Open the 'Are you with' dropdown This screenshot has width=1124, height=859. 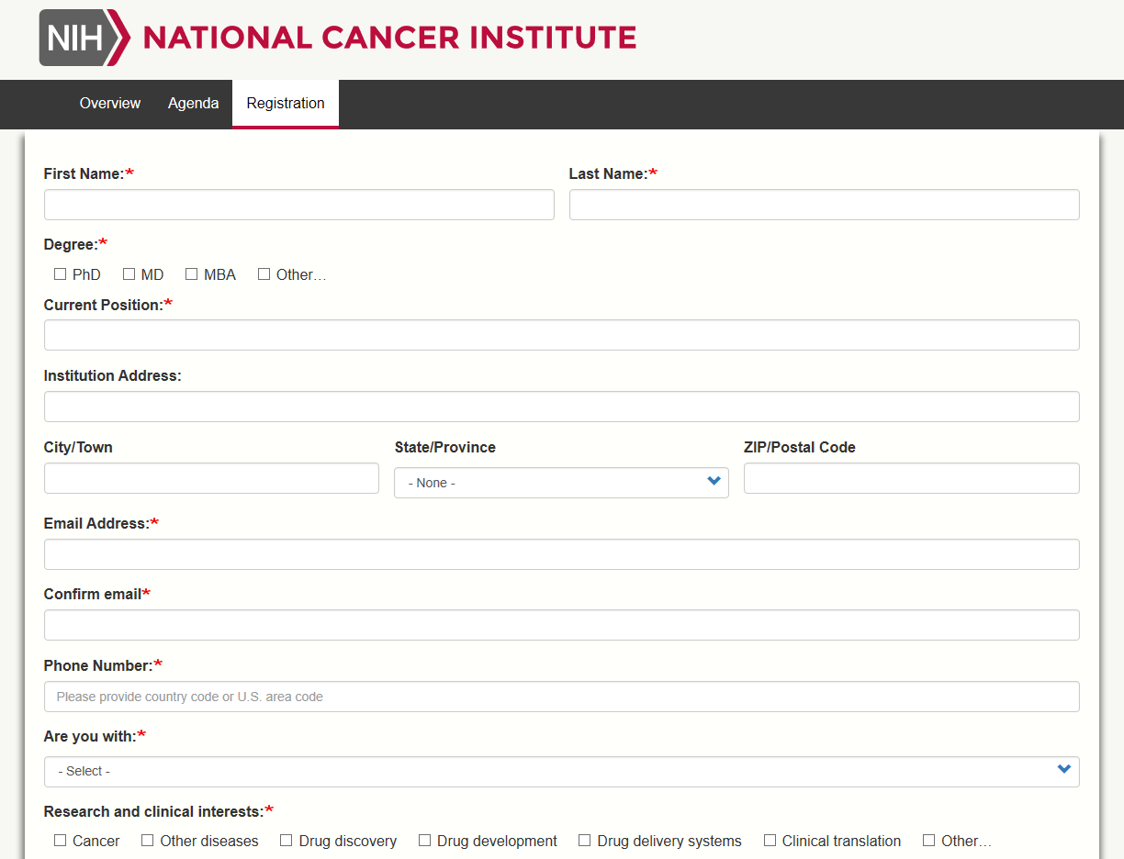(561, 772)
